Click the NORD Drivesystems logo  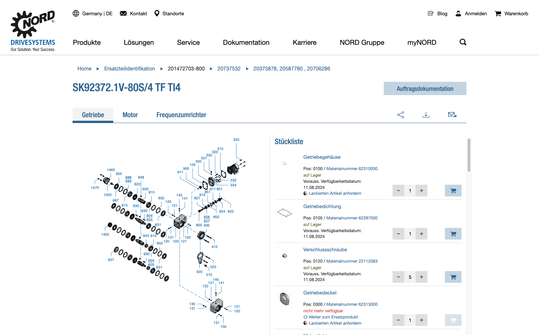pos(33,31)
